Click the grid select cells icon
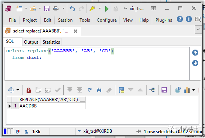The image size is (205, 138). [x=11, y=90]
